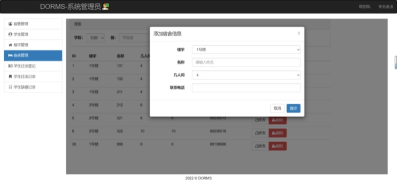Click the 字段值 search input
This screenshot has width=397, height=195.
tap(134, 38)
